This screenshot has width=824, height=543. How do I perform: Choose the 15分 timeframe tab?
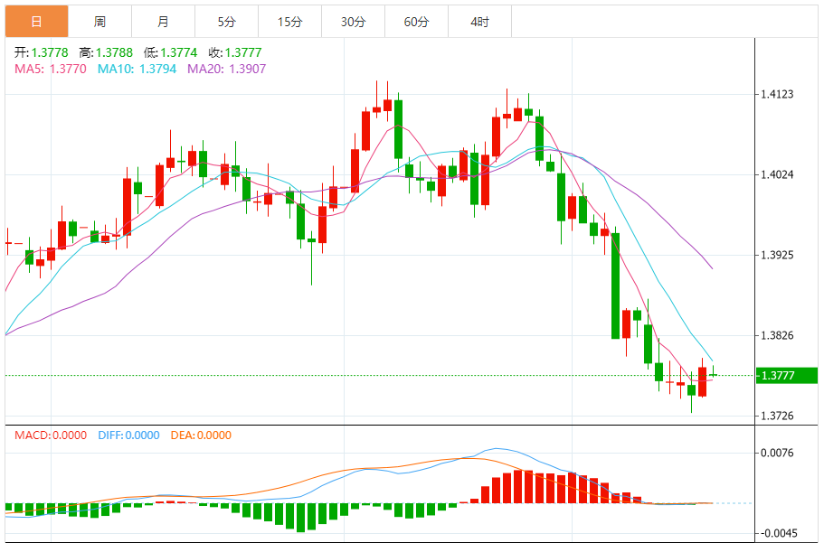click(x=289, y=22)
